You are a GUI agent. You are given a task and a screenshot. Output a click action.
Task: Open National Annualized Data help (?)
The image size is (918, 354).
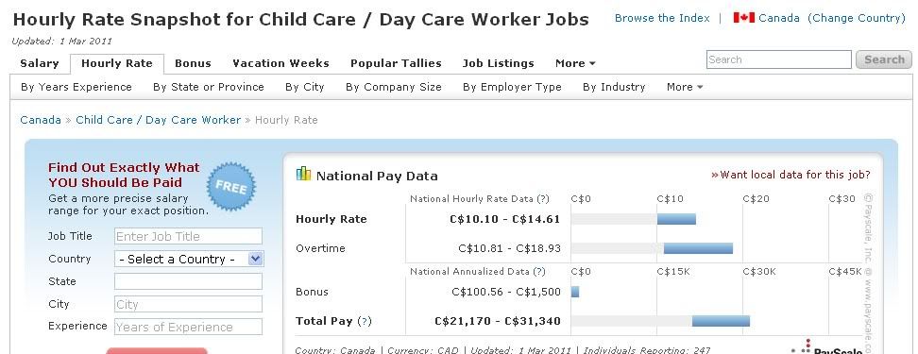click(539, 272)
